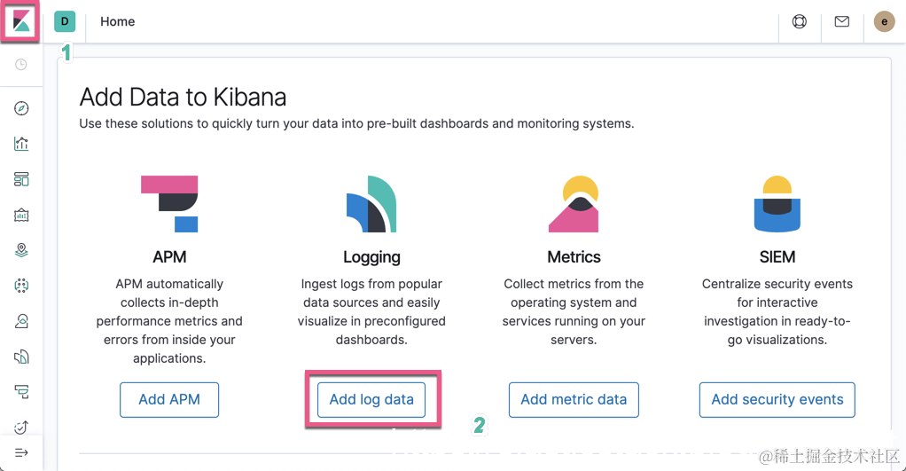Open Visualize in the sidebar

[21, 144]
